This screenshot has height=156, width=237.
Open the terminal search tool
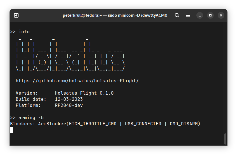tap(177, 15)
